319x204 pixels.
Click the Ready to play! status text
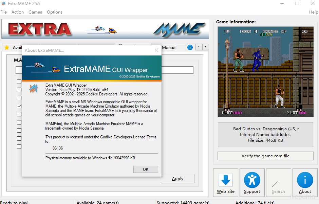[x=14, y=202]
